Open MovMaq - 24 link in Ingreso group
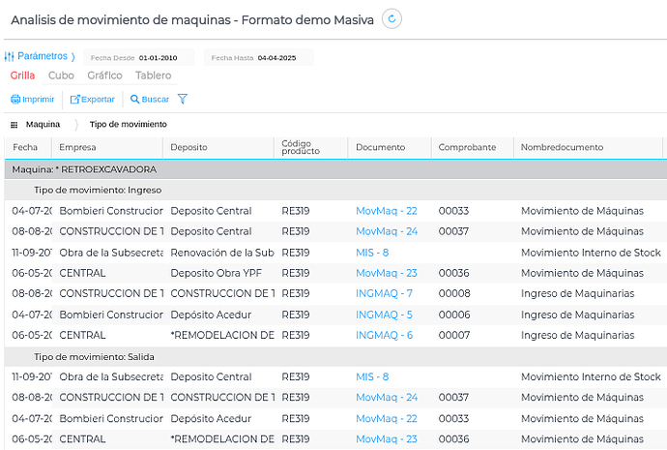The image size is (667, 450). click(387, 231)
